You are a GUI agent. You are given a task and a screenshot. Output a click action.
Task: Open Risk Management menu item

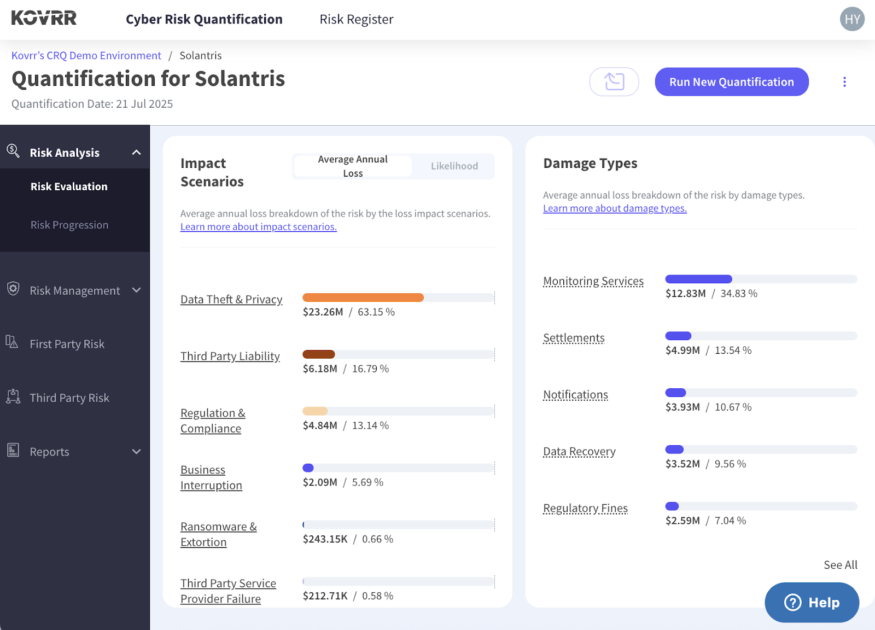[75, 290]
